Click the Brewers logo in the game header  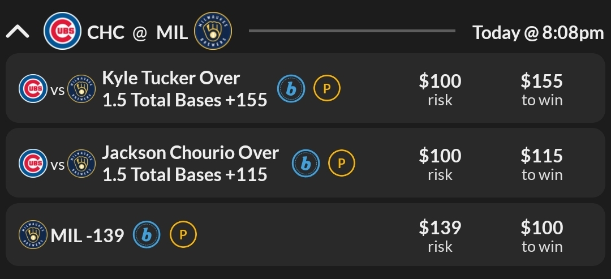pos(213,32)
